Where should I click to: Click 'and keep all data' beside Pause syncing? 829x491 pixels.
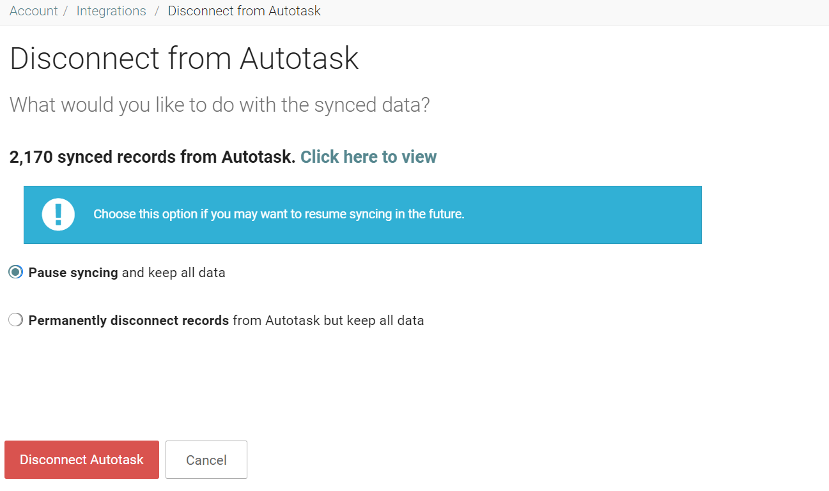pyautogui.click(x=174, y=273)
